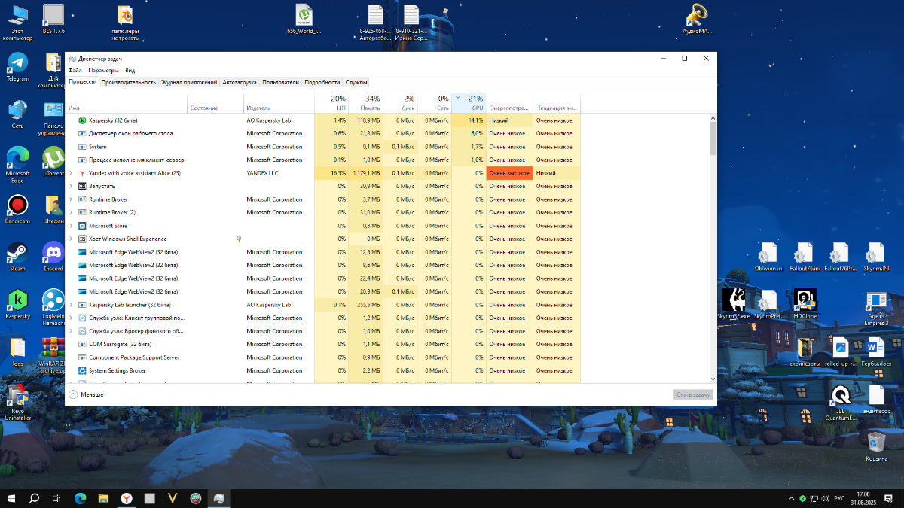Select the SkyrimSE.exe desktop icon
The height and width of the screenshot is (508, 904).
pyautogui.click(x=733, y=303)
